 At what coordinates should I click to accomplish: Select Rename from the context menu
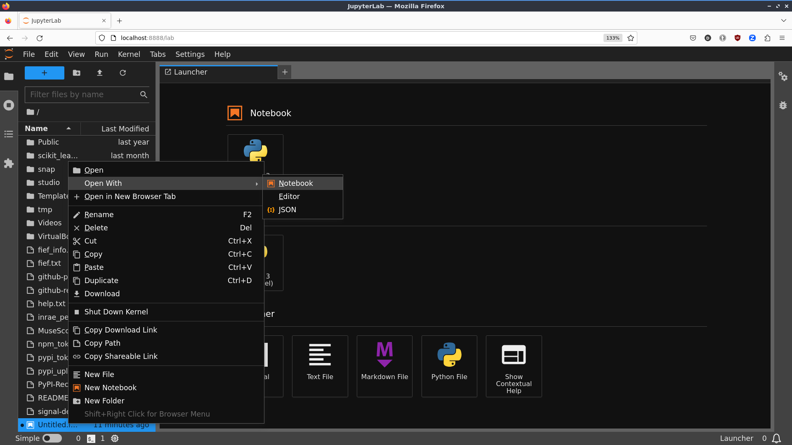[99, 215]
